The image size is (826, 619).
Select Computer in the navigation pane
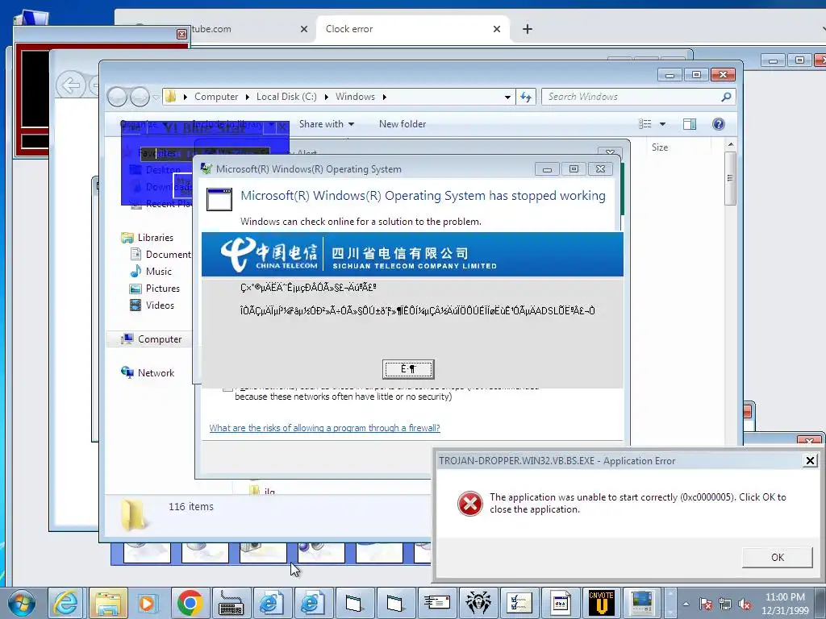[160, 339]
